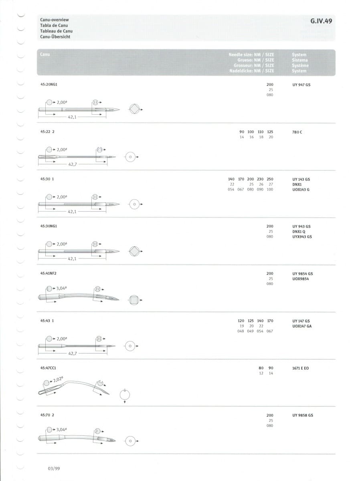Viewport: 350px width, 481px height.
Task: Click system code 1671 E EO
Action: point(301,368)
